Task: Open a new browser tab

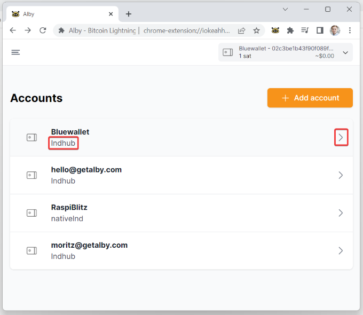Action: pyautogui.click(x=129, y=14)
